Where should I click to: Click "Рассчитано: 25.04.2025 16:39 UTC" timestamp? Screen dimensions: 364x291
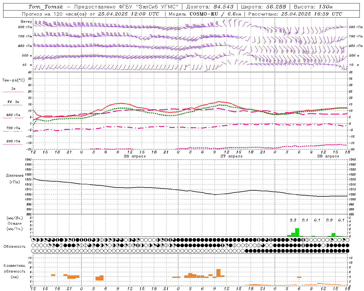(295, 14)
